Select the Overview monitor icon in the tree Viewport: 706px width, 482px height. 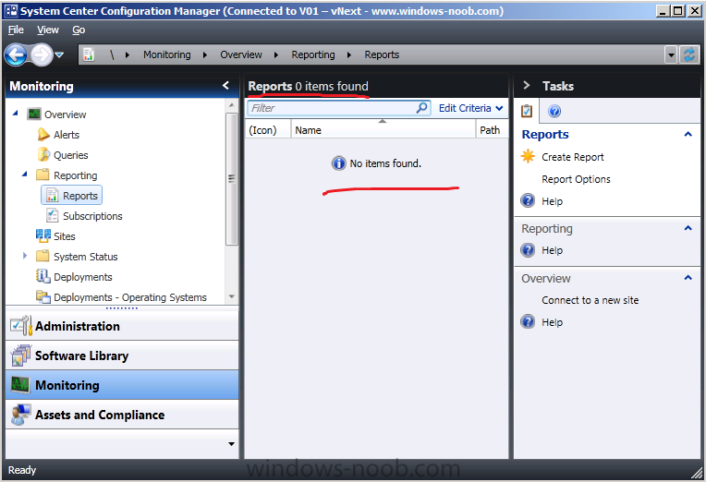[x=34, y=114]
